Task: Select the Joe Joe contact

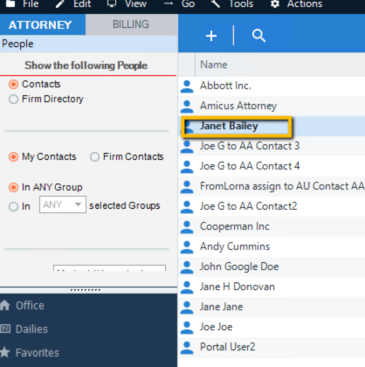Action: tap(216, 327)
